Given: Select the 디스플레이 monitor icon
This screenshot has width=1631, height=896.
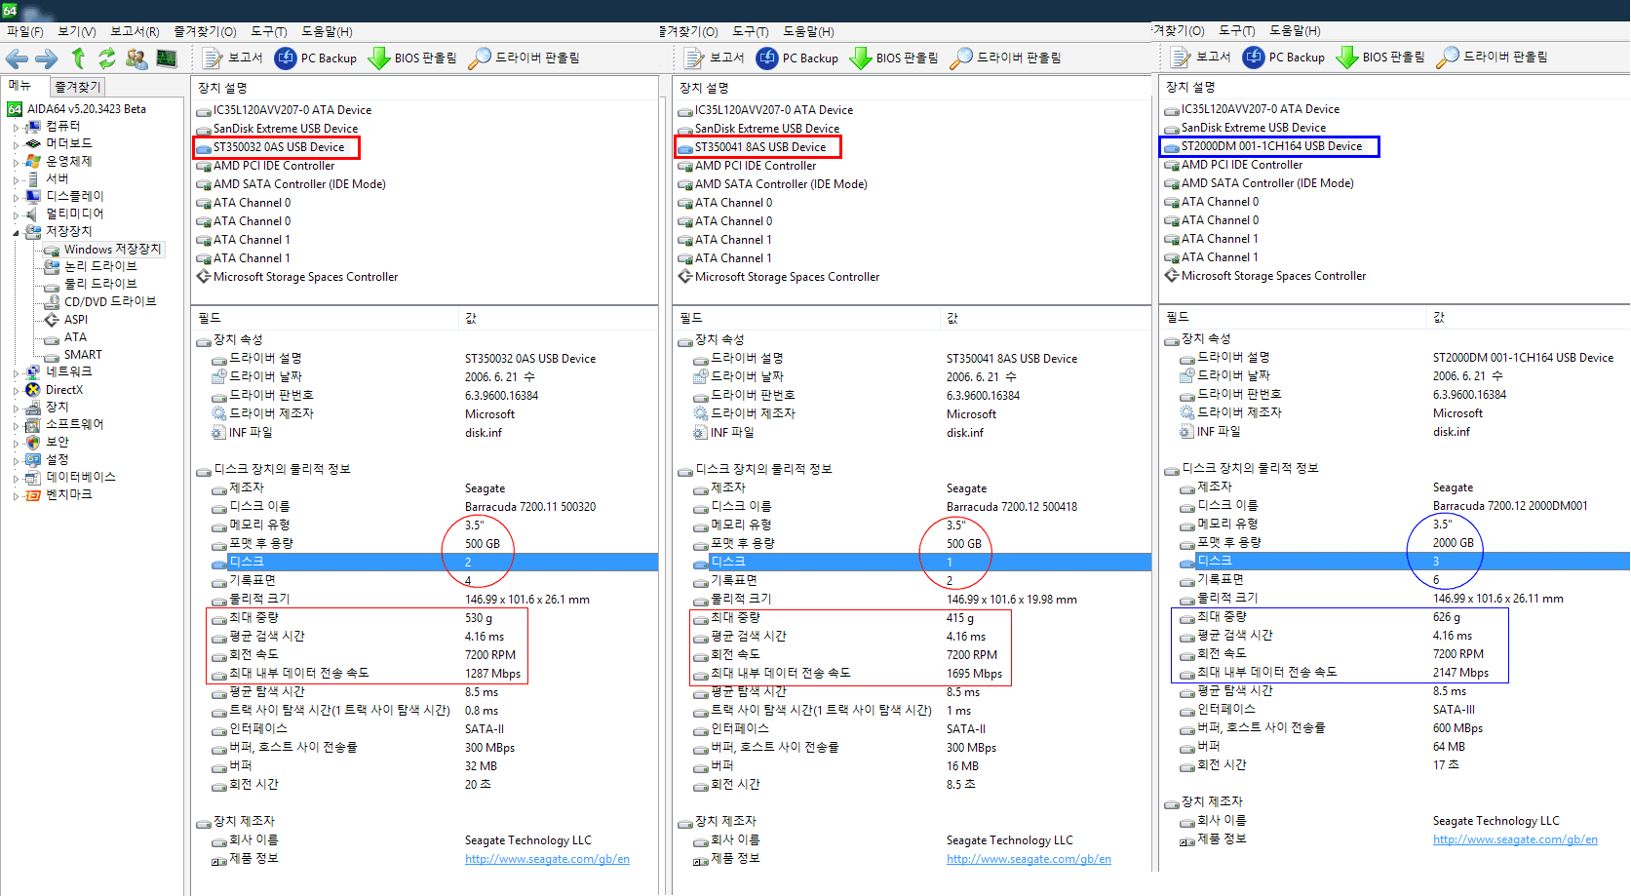Looking at the screenshot, I should pos(33,196).
